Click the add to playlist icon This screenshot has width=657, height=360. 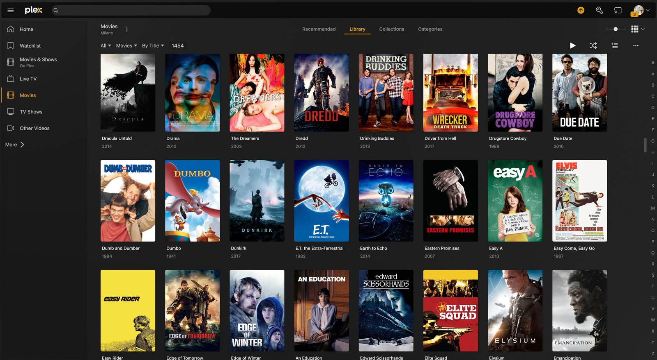[x=614, y=45]
